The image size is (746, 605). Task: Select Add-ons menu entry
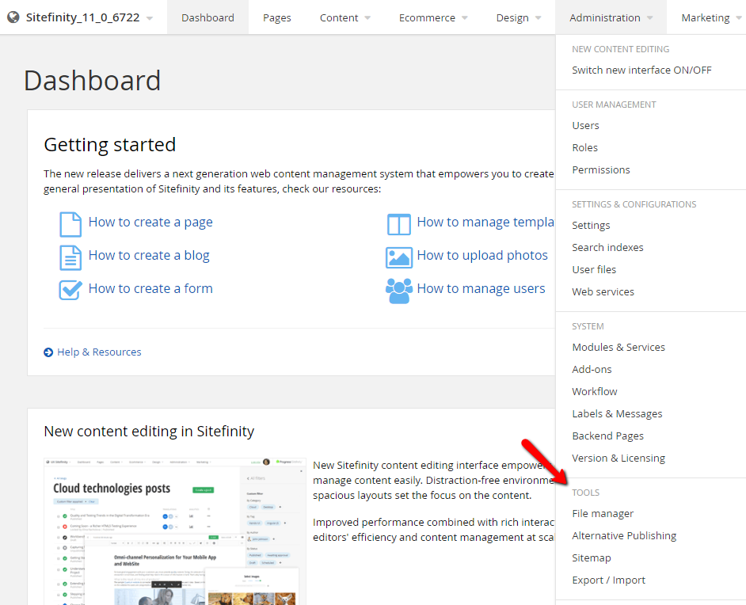tap(592, 369)
